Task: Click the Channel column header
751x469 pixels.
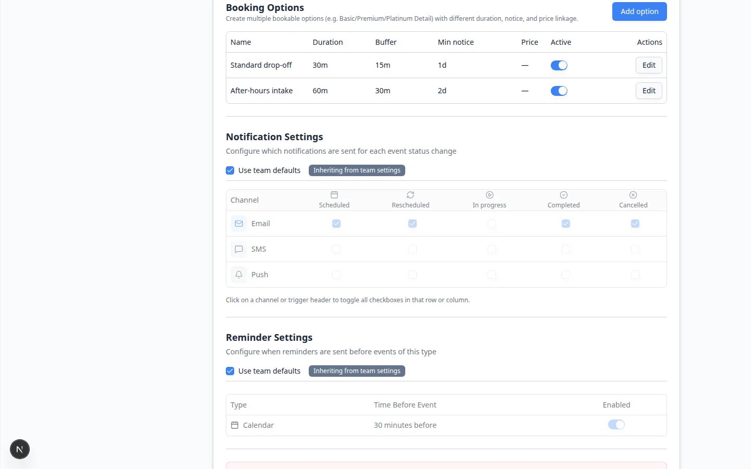Action: [245, 200]
